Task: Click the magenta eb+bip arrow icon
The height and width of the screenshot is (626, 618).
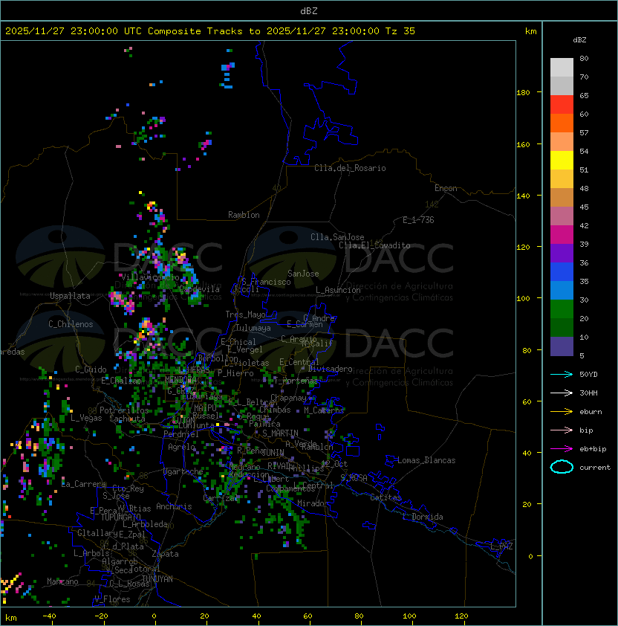Action: pos(562,449)
